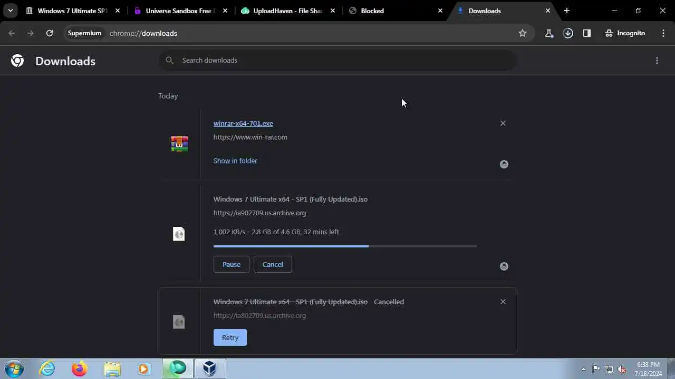
Task: Open the network tray icon
Action: point(609,369)
